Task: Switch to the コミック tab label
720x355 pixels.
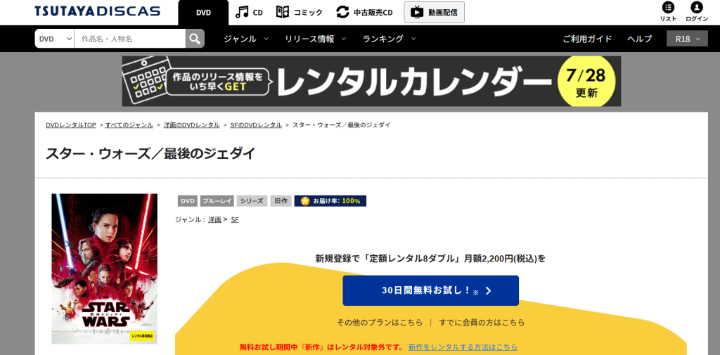Action: (308, 13)
